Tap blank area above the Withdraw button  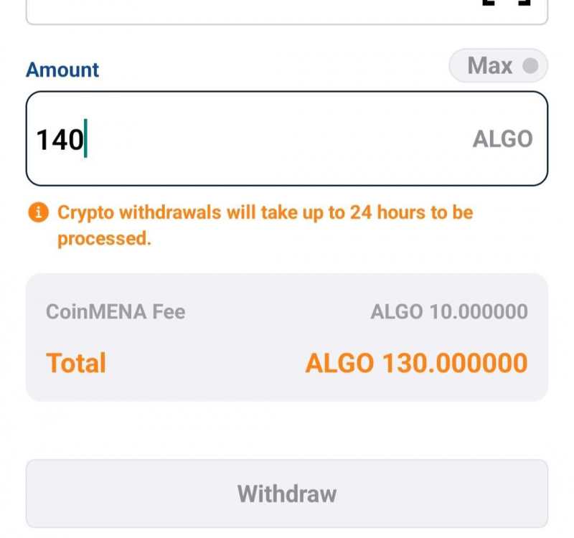point(287,430)
